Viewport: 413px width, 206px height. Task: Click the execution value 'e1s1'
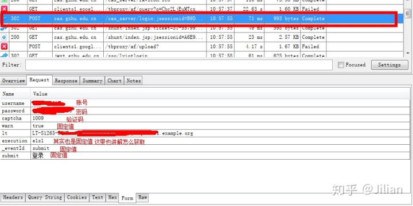(x=38, y=141)
